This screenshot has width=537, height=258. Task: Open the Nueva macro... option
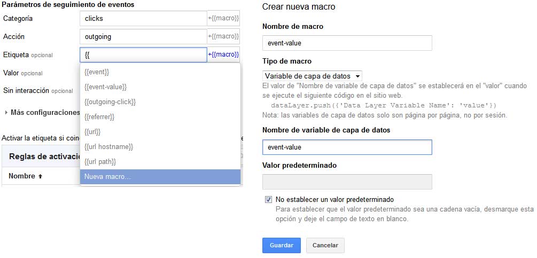pos(160,177)
